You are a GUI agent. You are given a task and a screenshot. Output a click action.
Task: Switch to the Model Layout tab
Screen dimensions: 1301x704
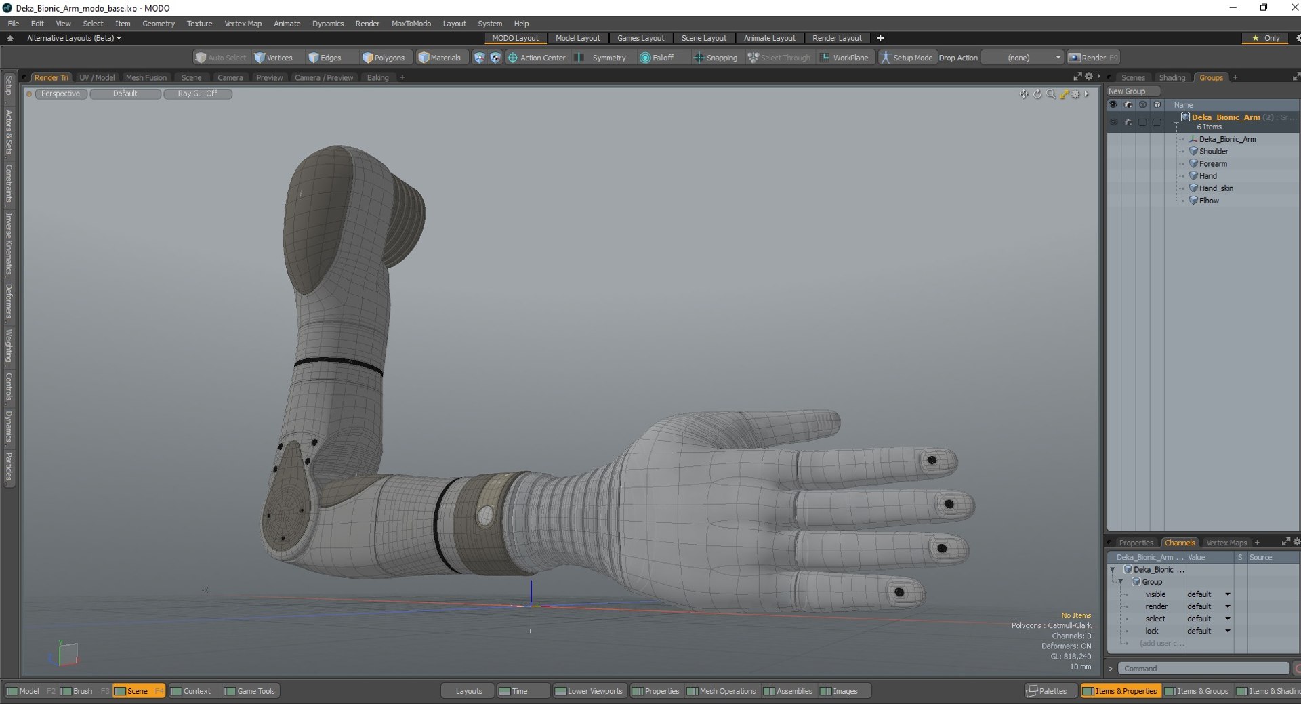(577, 38)
